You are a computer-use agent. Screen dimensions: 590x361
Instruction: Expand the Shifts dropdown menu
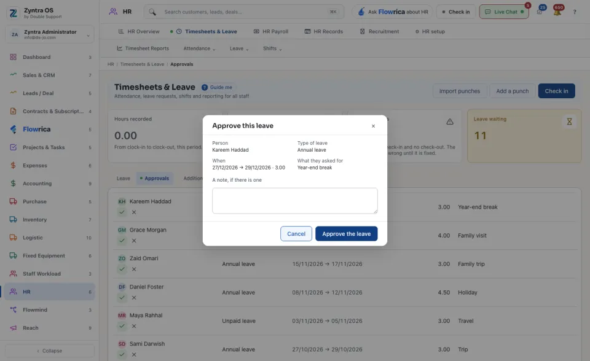[x=272, y=49]
